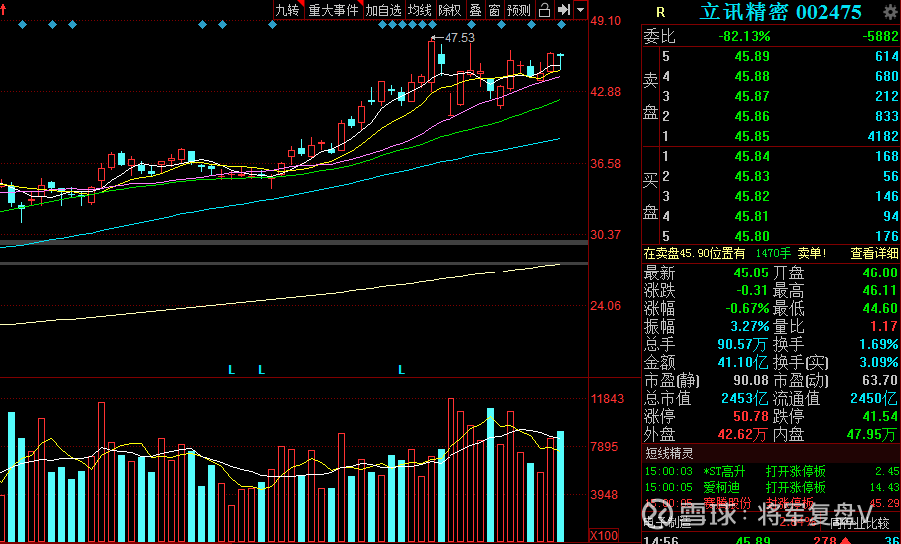Screen dimensions: 901x544
Task: Click 查看详细 to view order details
Action: click(874, 253)
